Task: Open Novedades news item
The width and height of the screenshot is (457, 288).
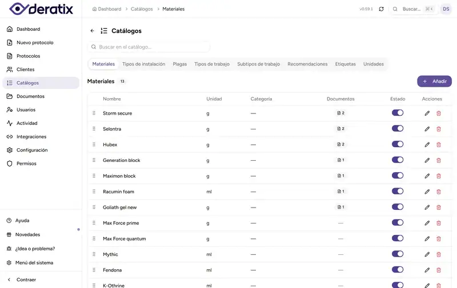Action: click(x=41, y=234)
